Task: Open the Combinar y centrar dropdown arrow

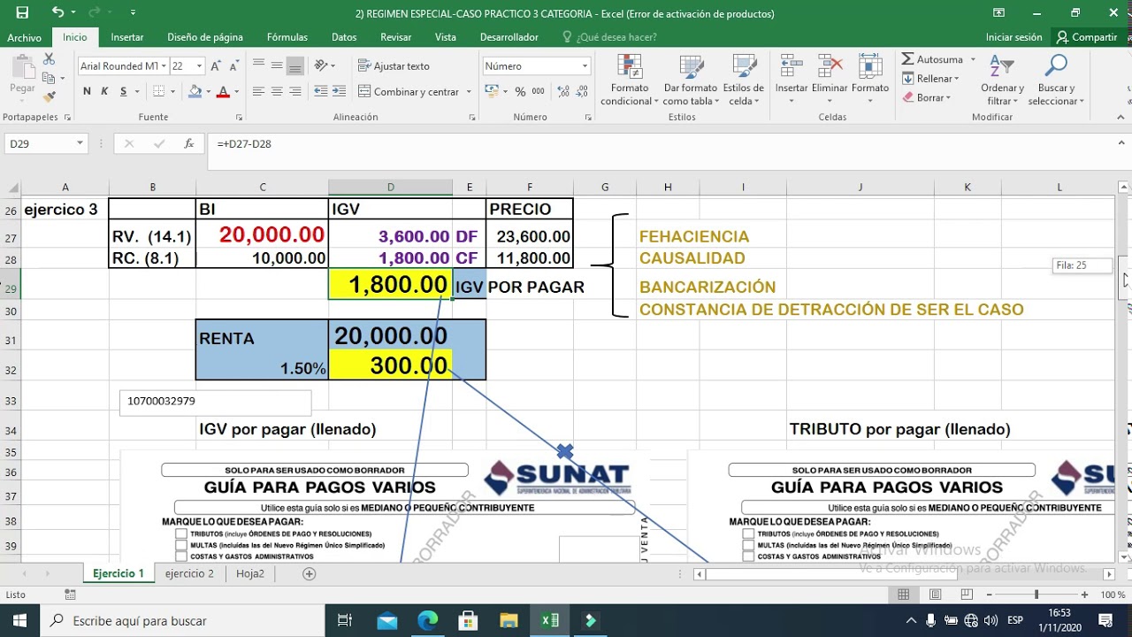Action: point(469,92)
